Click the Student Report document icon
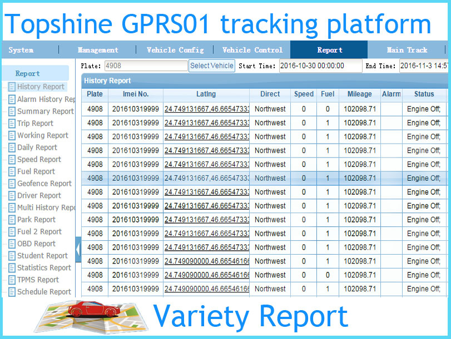The height and width of the screenshot is (339, 451). (x=12, y=256)
